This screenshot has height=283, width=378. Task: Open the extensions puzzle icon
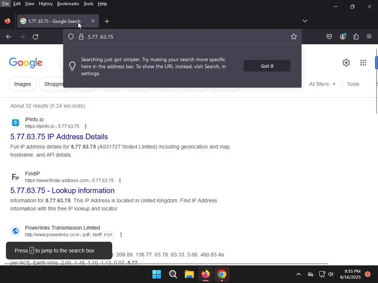pyautogui.click(x=356, y=36)
